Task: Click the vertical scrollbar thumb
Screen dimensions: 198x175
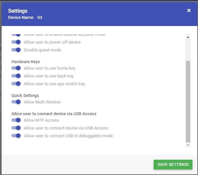Action: point(188,101)
